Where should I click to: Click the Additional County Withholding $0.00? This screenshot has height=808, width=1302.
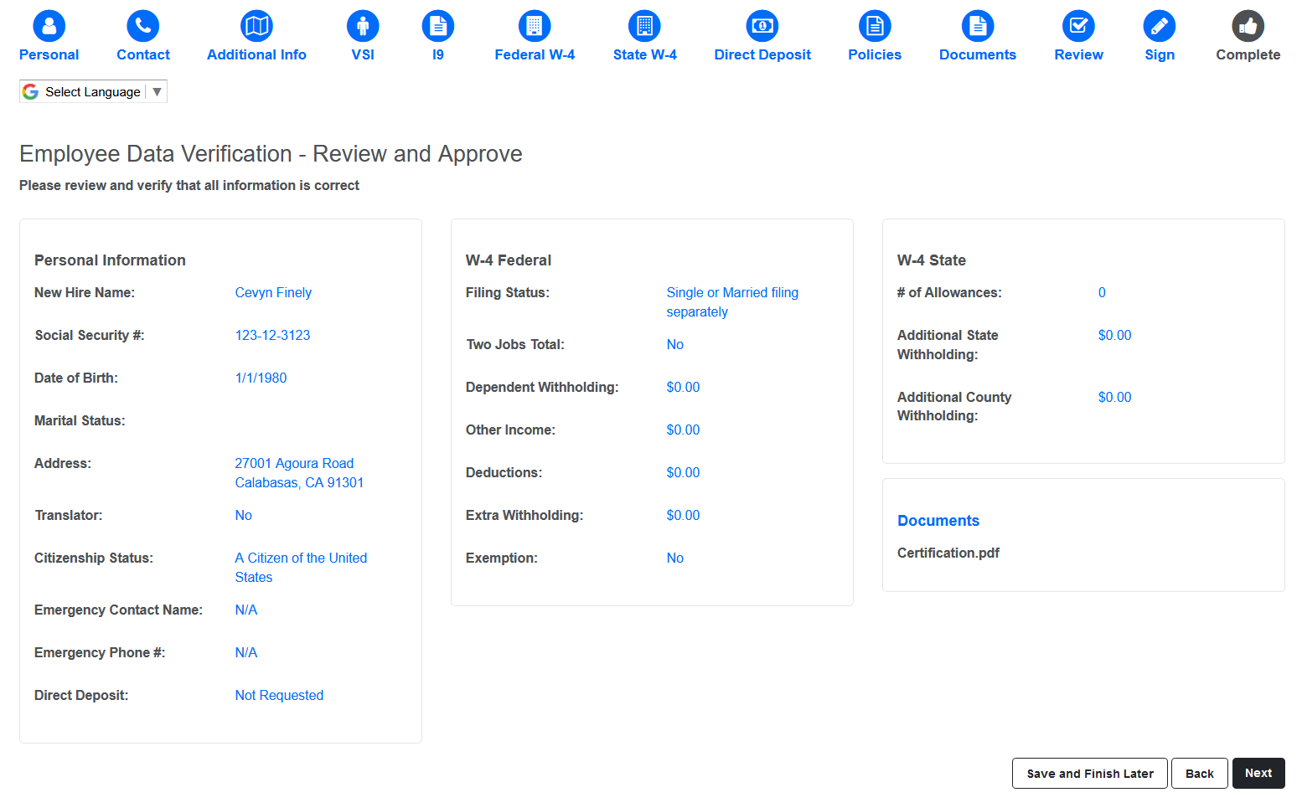(x=1114, y=397)
